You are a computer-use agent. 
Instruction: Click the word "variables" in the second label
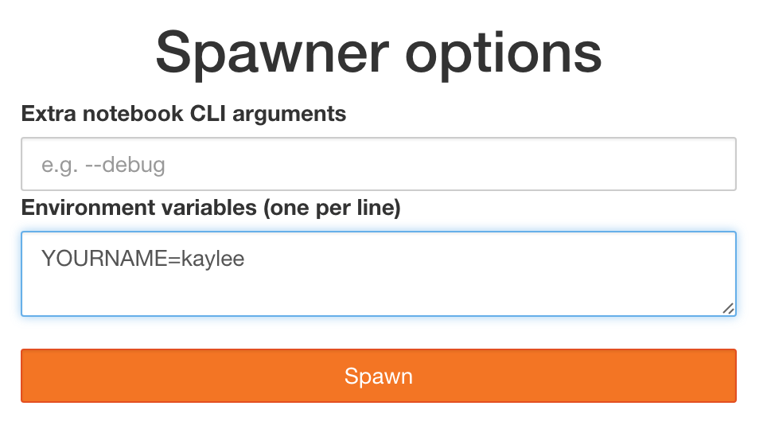[x=199, y=208]
